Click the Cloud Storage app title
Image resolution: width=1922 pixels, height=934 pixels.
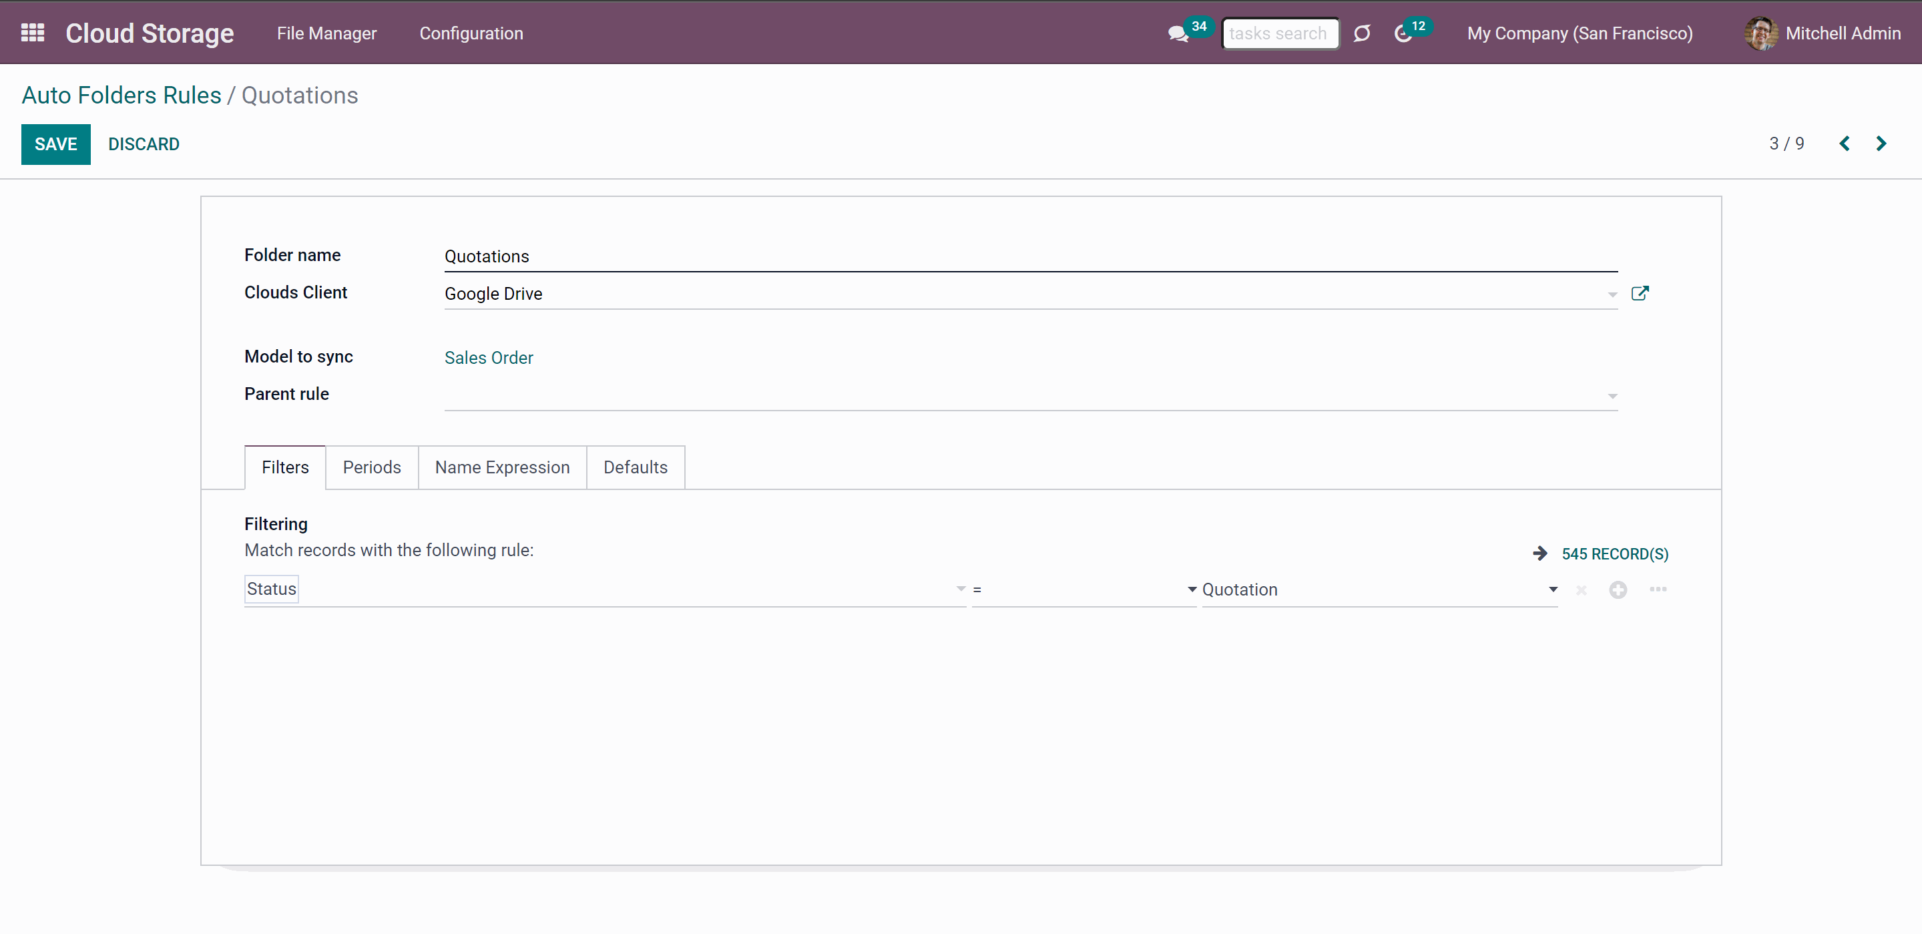[x=150, y=33]
